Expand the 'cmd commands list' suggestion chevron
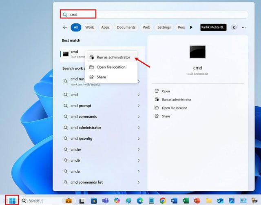 pos(139,182)
